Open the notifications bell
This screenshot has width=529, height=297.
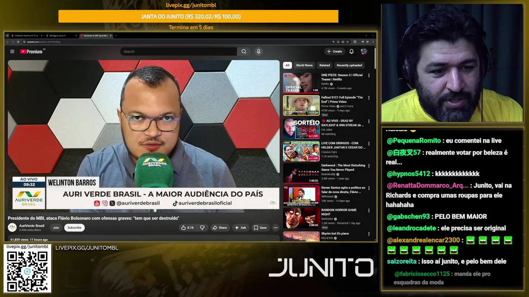tap(351, 52)
